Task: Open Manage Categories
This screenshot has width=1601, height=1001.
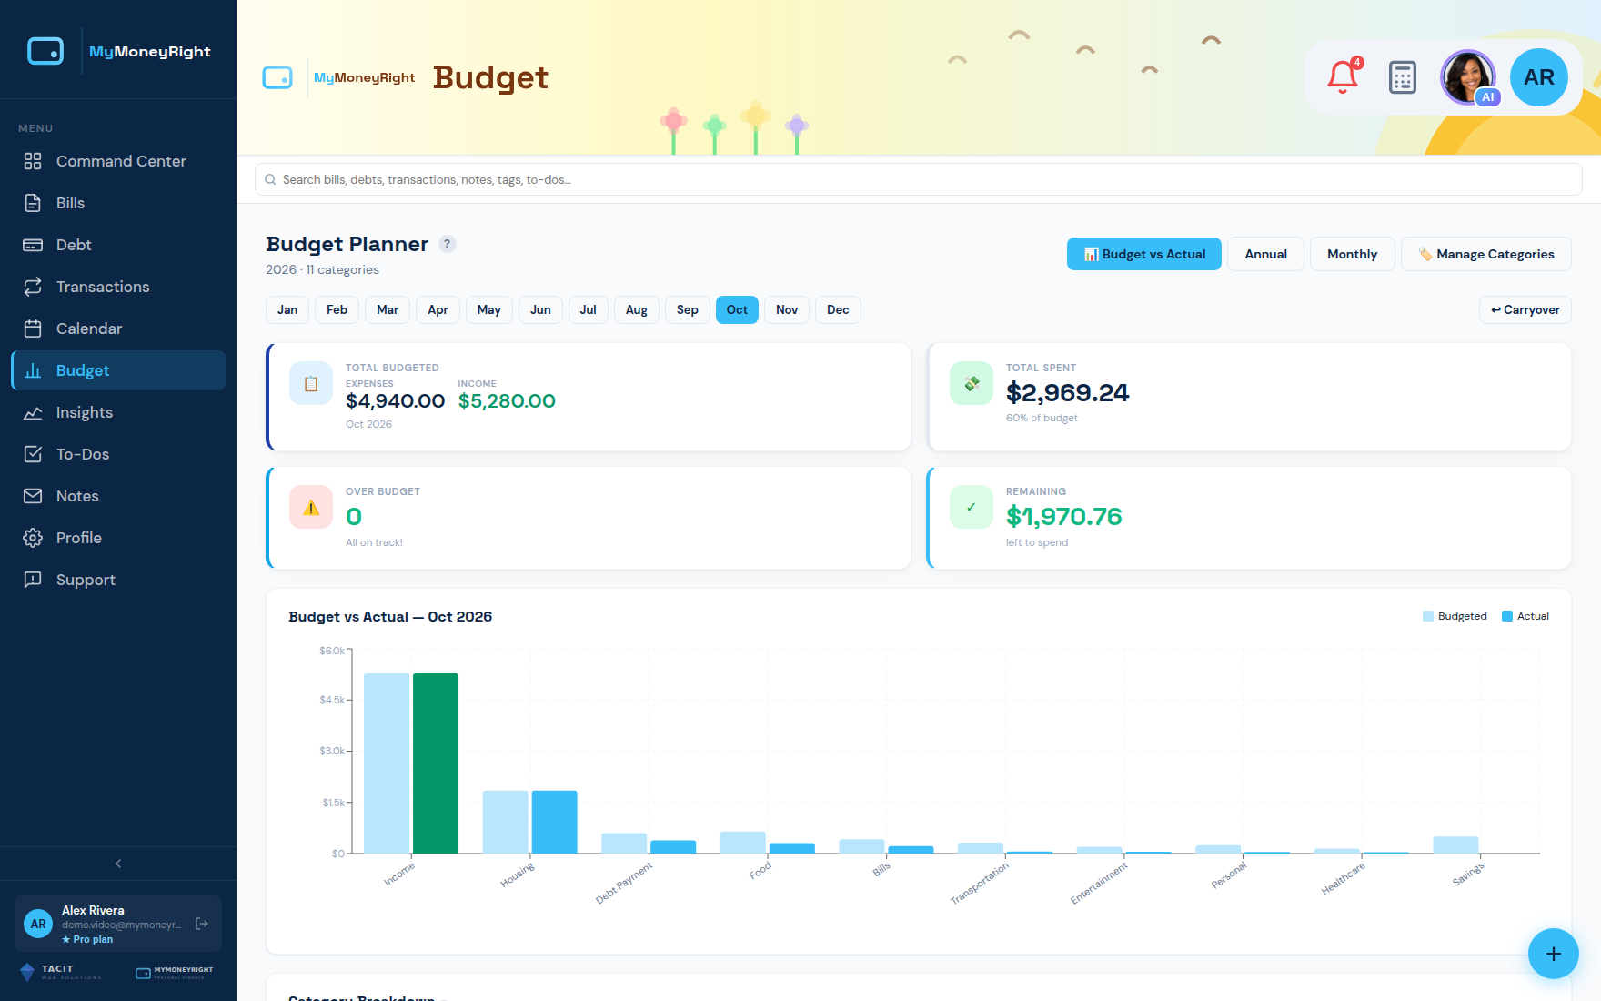Action: [x=1486, y=254]
